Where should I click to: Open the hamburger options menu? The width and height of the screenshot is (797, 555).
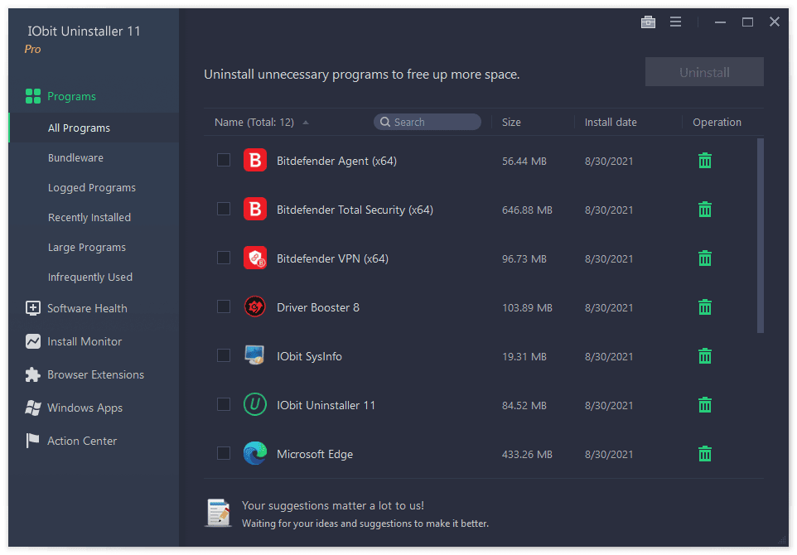click(675, 22)
